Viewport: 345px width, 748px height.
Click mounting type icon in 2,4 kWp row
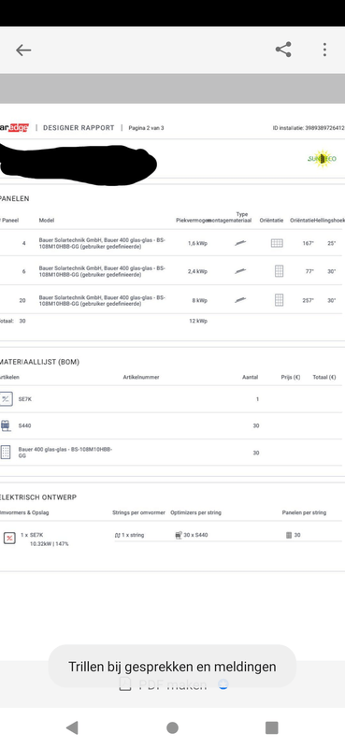pos(240,271)
